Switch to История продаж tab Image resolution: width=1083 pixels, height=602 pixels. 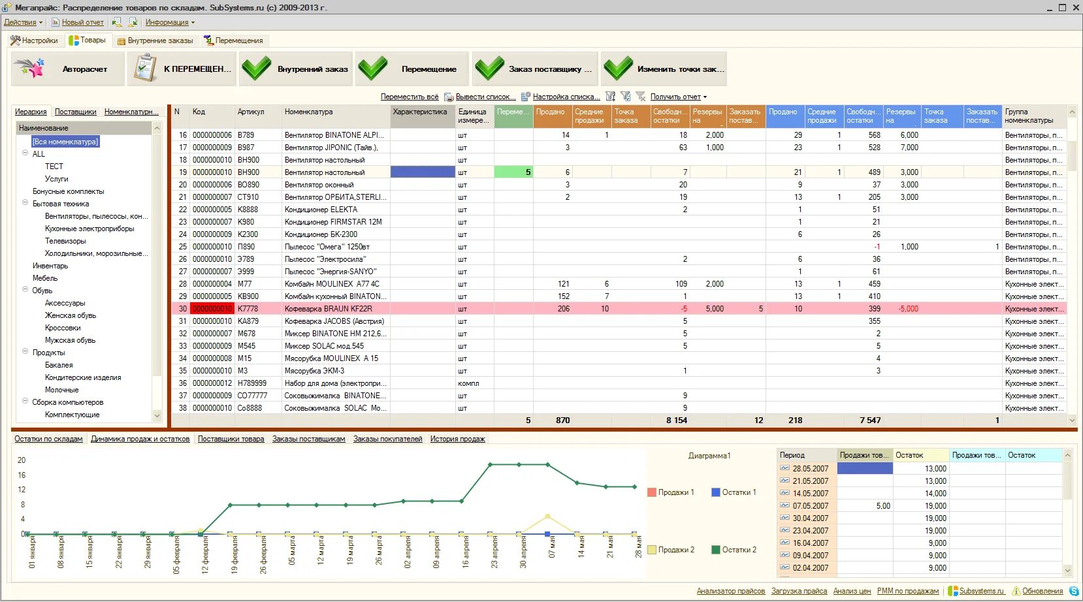[x=457, y=439]
